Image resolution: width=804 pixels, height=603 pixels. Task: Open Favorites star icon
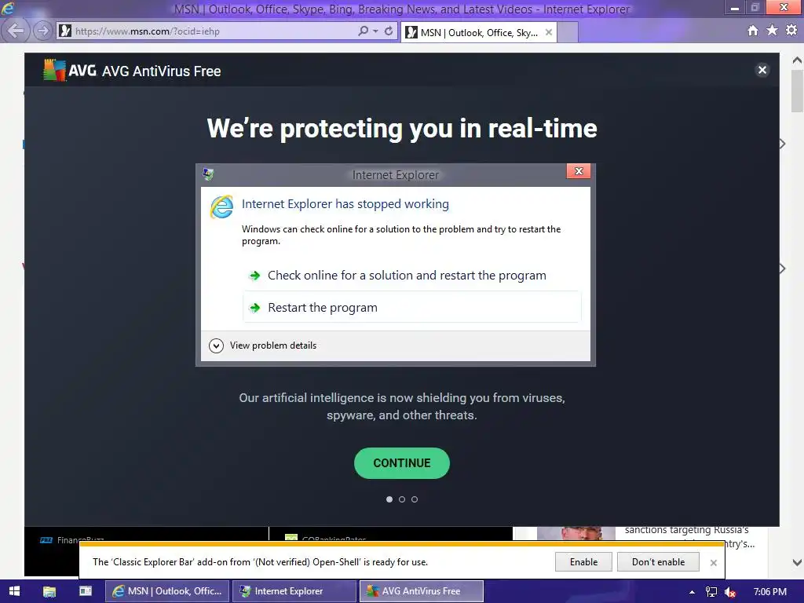coord(772,31)
